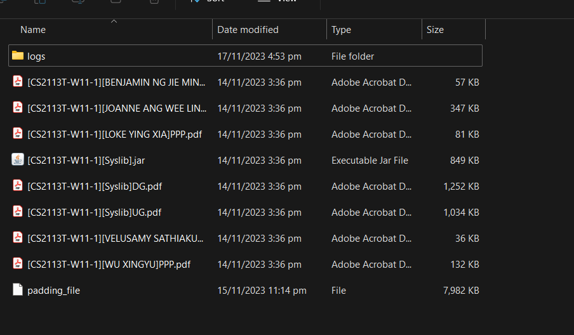This screenshot has height=335, width=574.
Task: Click the '849 KB' size value
Action: (465, 160)
